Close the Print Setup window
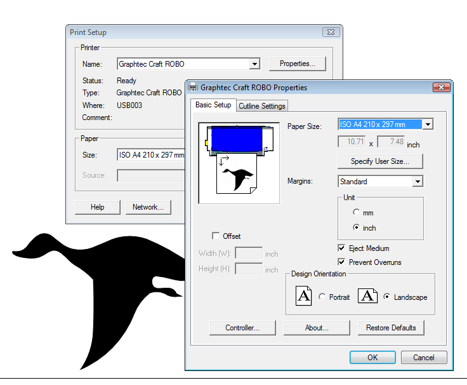 point(331,32)
